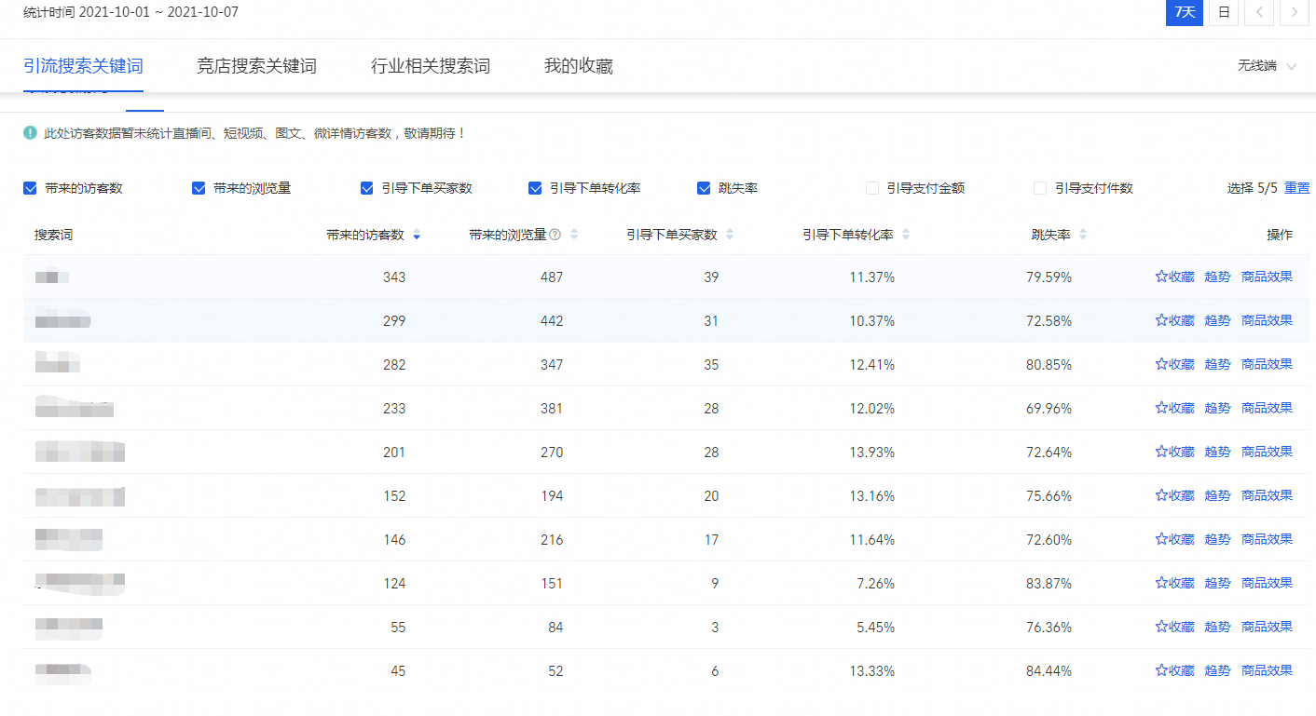The image size is (1316, 716).
Task: Favorite the keyword with 343 visitors
Action: (1174, 277)
